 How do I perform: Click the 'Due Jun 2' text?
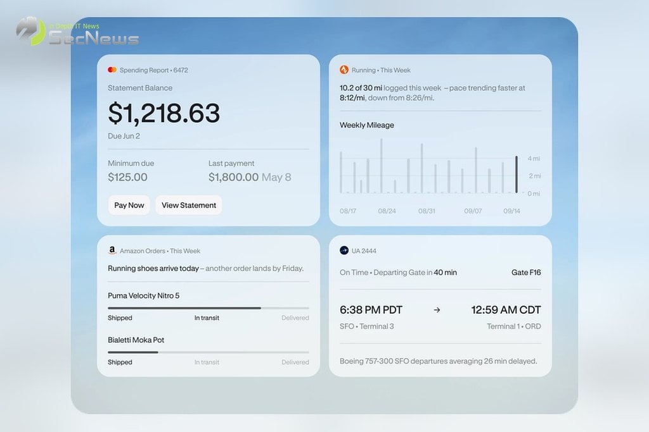124,136
